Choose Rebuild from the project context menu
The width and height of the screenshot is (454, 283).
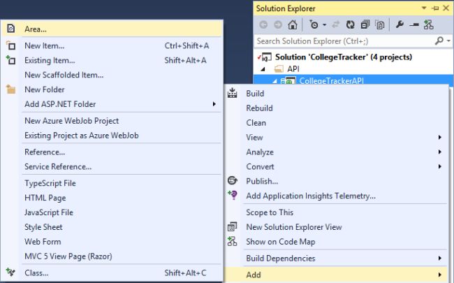click(x=259, y=108)
